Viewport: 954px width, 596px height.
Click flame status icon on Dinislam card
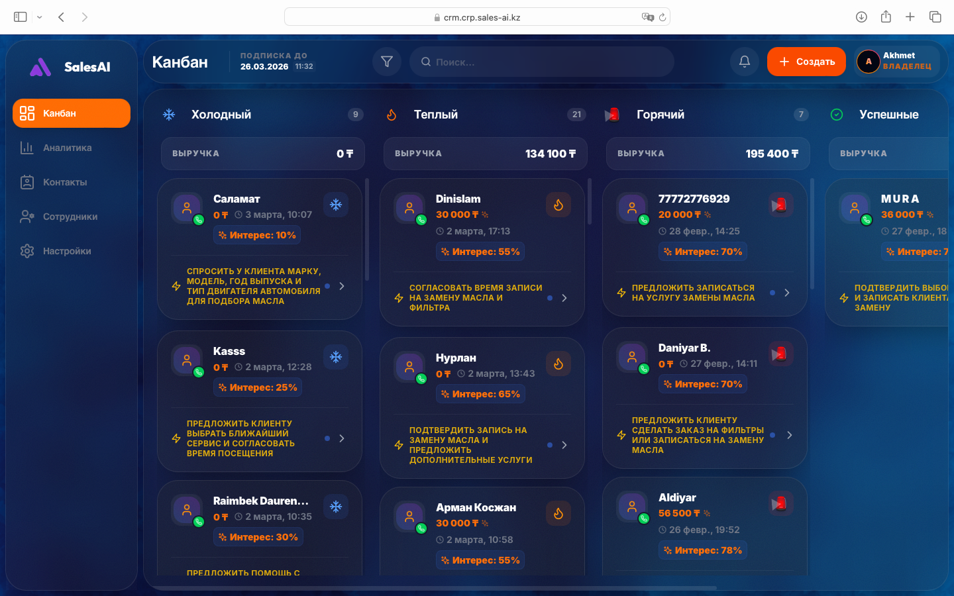pos(558,205)
